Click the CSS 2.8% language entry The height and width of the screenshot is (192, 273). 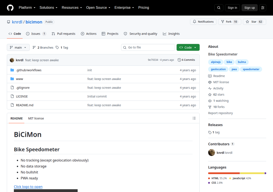tap(215, 183)
